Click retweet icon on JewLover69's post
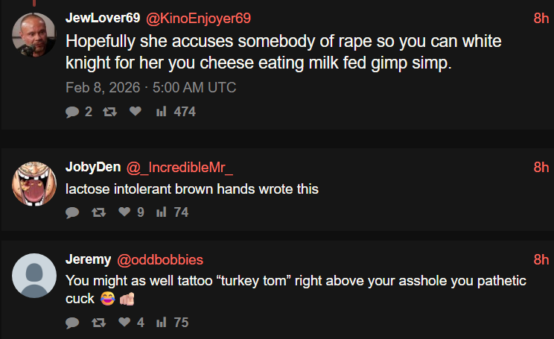The image size is (554, 339). tap(108, 112)
